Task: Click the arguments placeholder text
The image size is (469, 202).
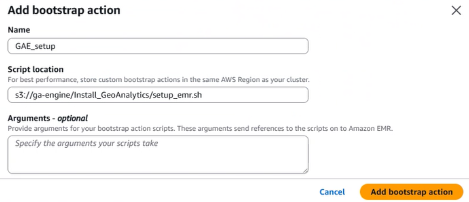Action: point(86,144)
